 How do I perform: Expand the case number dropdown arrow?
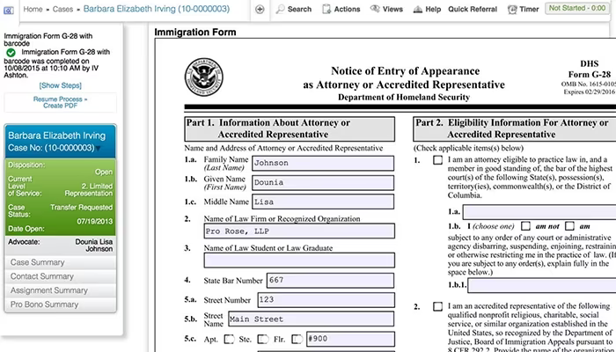98,149
